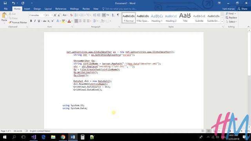The height and width of the screenshot is (141, 251).
Task: Apply the Title style
Action: pos(185,18)
